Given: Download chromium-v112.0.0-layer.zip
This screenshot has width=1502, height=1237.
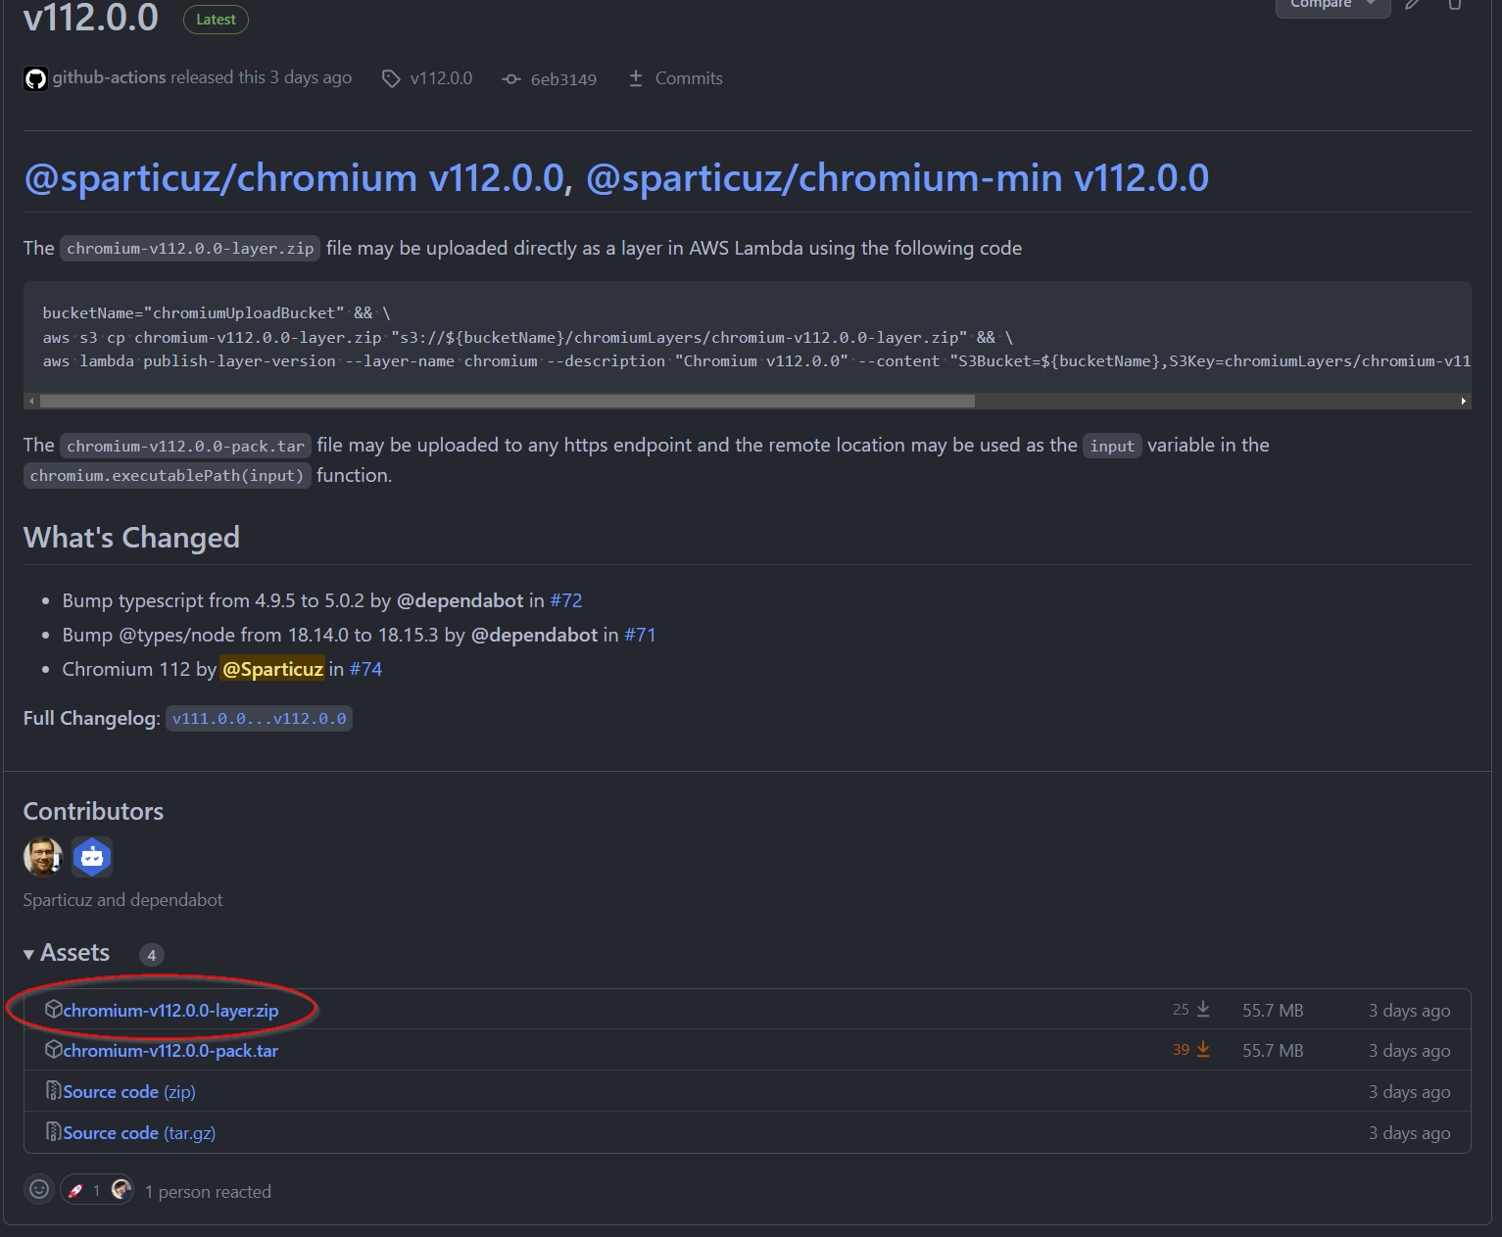Looking at the screenshot, I should click(170, 1011).
